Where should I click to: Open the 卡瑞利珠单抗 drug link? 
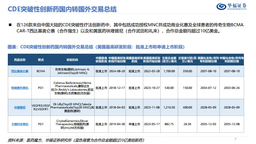click(20, 124)
